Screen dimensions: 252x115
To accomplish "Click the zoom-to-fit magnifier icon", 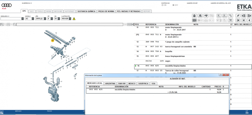I will click(x=8, y=24).
